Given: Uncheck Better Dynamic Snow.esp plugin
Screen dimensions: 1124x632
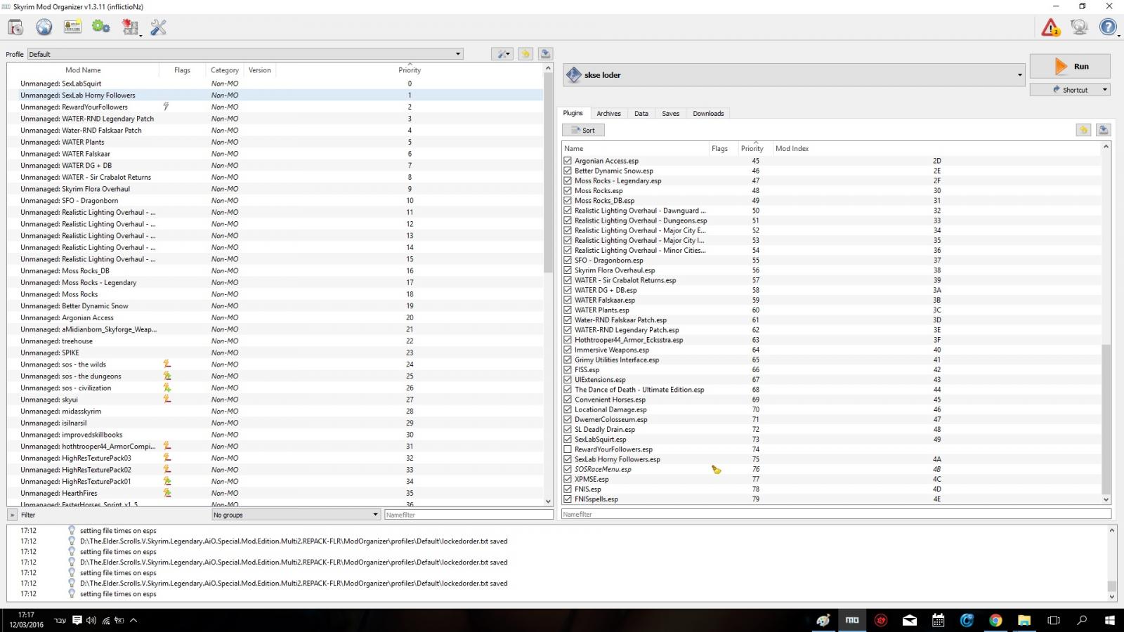Looking at the screenshot, I should pyautogui.click(x=568, y=171).
